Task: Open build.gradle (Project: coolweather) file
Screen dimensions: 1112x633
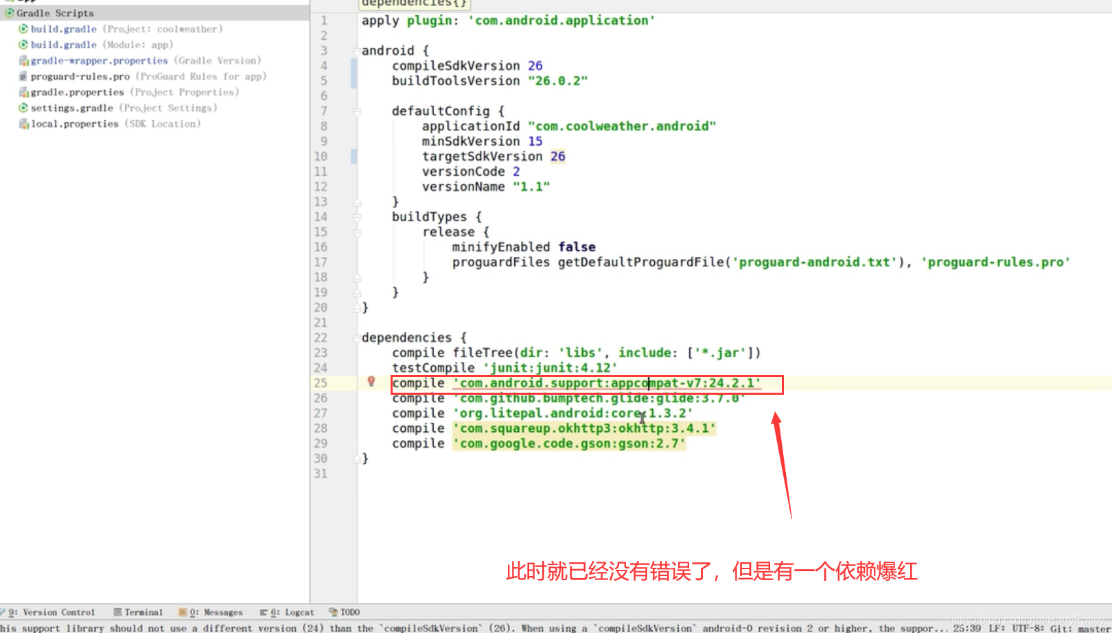Action: (x=126, y=29)
